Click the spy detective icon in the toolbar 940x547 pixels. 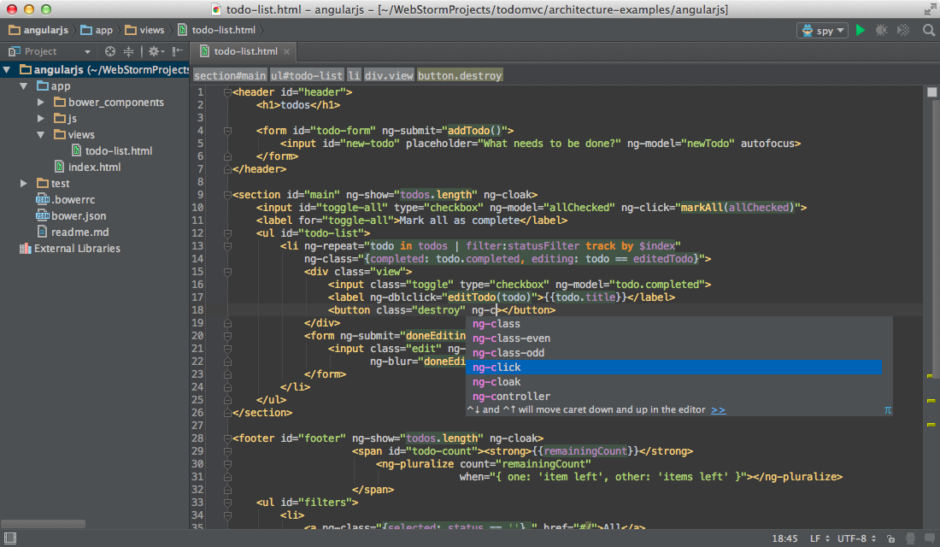tap(808, 30)
